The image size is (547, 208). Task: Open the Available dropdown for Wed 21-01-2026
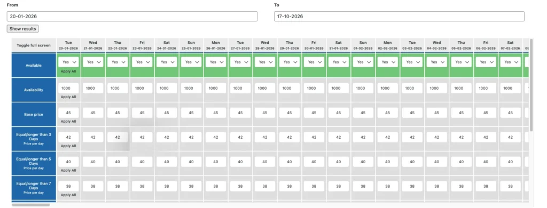click(x=93, y=62)
